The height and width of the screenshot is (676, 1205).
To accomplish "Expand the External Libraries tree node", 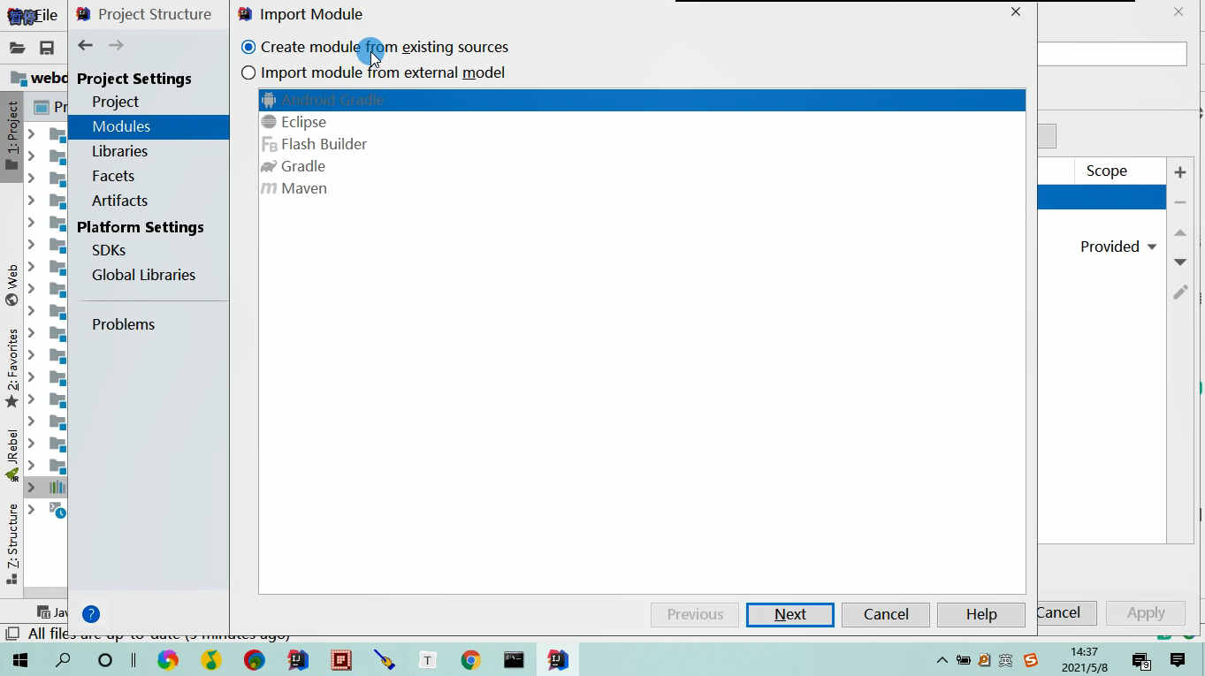I will (x=31, y=487).
